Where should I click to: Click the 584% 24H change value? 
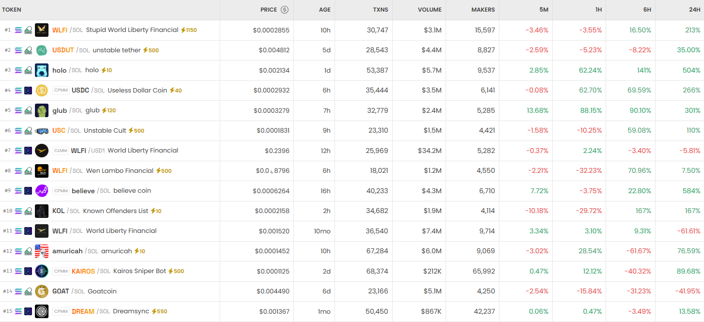click(x=691, y=191)
